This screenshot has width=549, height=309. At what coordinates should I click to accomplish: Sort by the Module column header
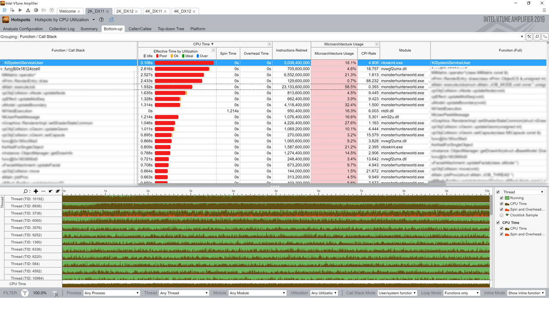tap(405, 50)
